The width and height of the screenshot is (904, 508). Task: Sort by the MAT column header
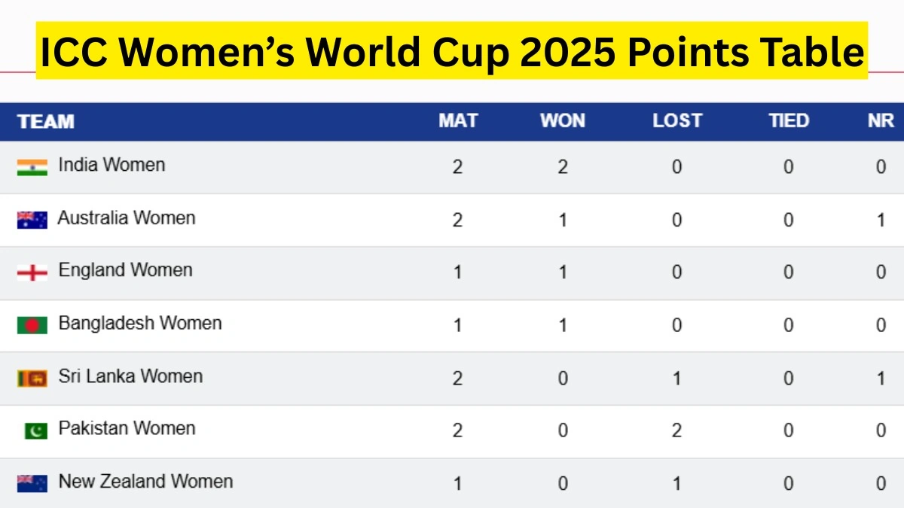click(458, 121)
